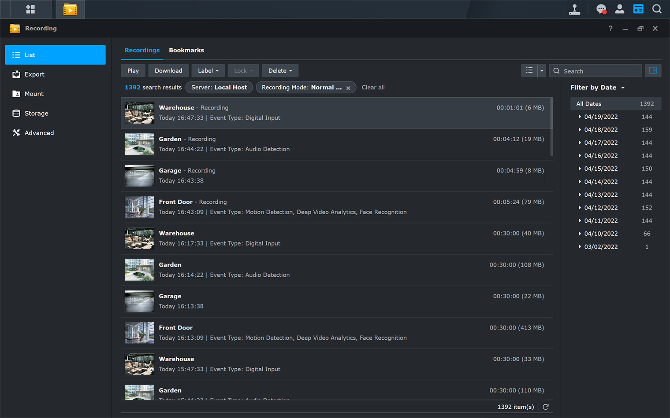Expand the 04/19/2022 date group
The image size is (670, 418).
click(x=581, y=117)
